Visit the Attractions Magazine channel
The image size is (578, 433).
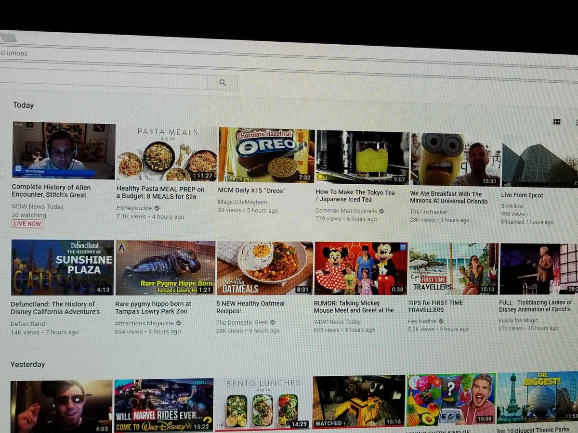point(144,323)
